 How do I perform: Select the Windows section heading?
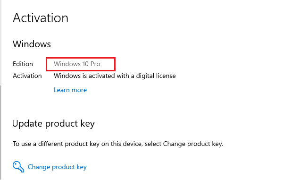coord(32,44)
